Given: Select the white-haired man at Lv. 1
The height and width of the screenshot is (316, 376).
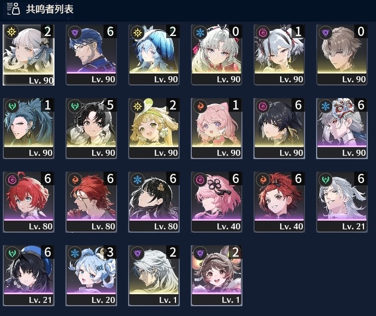Looking at the screenshot, I should [x=154, y=276].
